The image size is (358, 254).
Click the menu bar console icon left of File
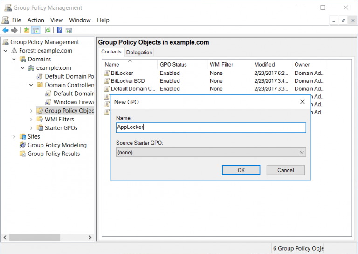5,20
